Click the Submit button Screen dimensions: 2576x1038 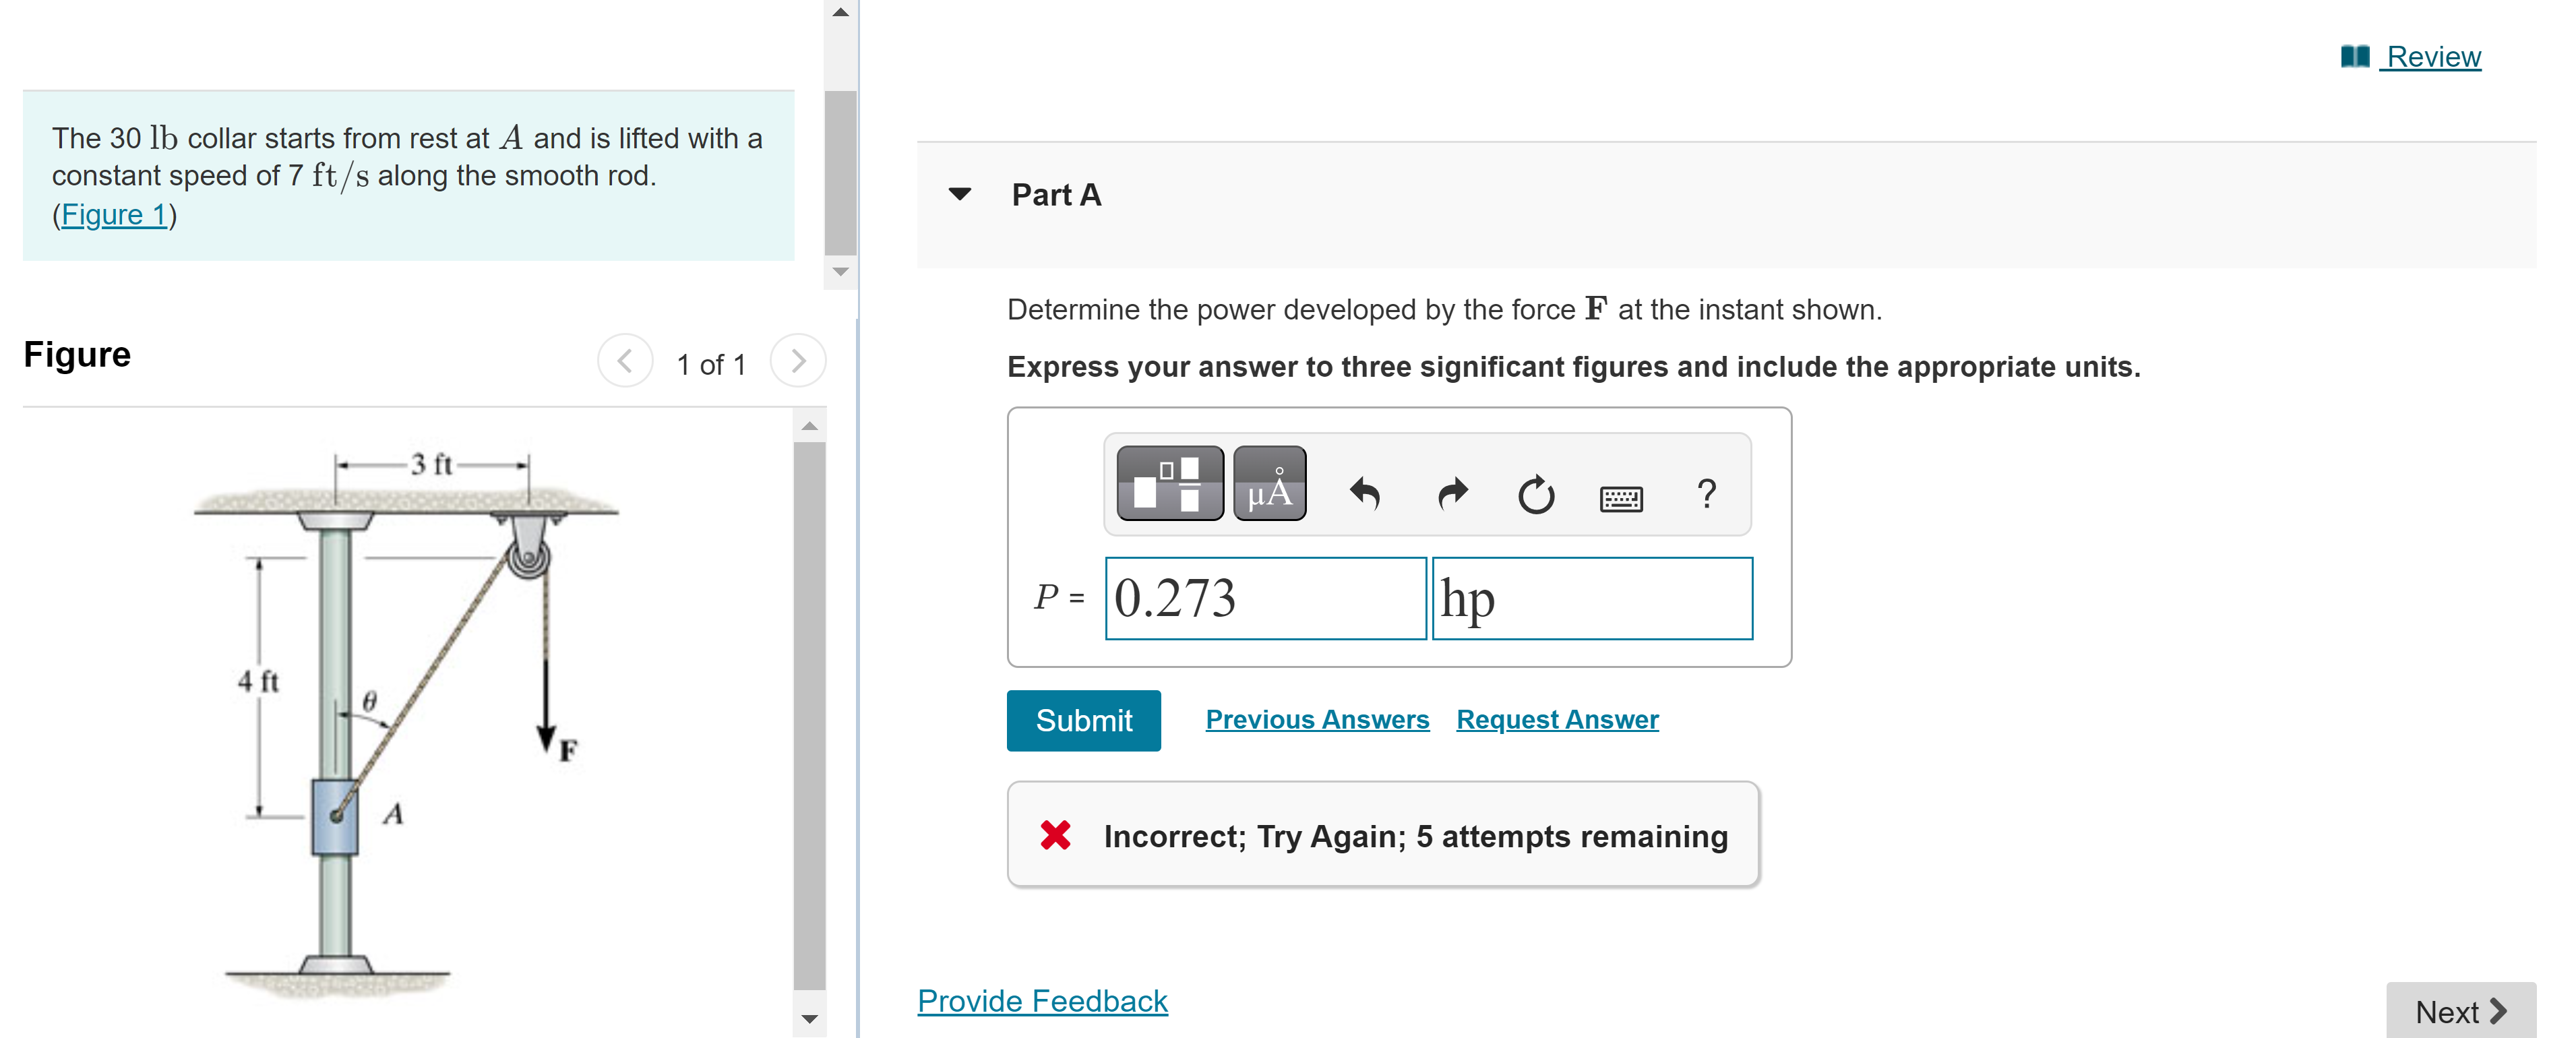tap(1083, 720)
